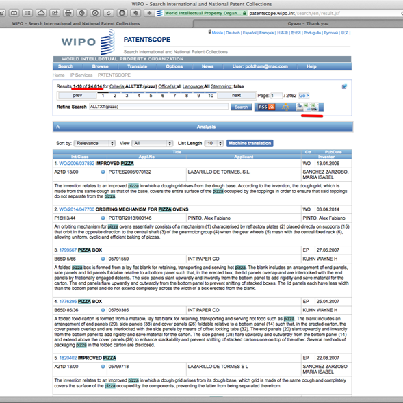Image resolution: width=403 pixels, height=403 pixels.
Task: Click the Stemming underlined label
Action: click(x=222, y=86)
